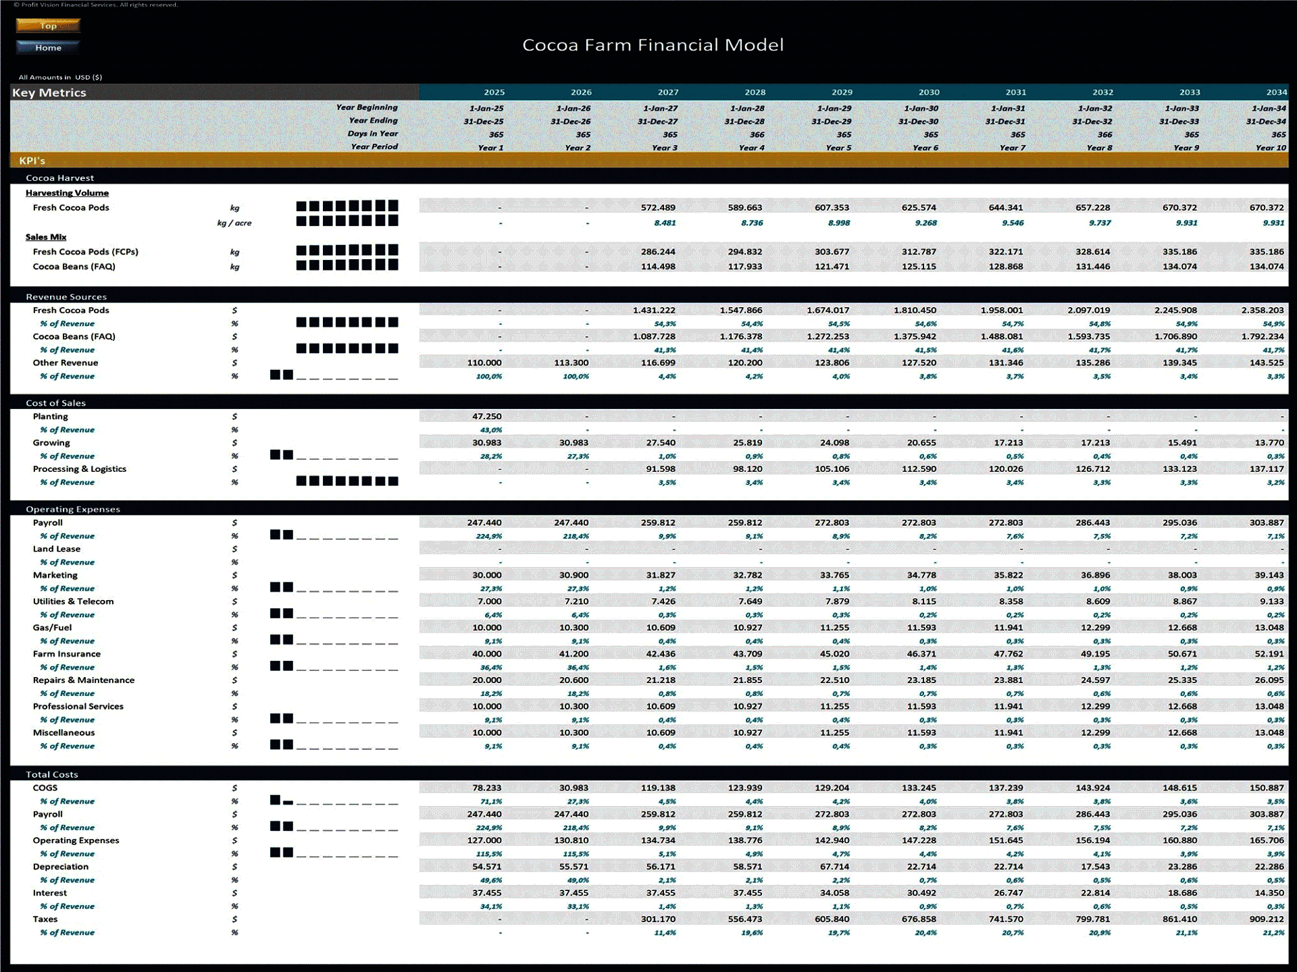Click the Revenue Sources section header
Screen dimensions: 1297x972
tap(66, 297)
